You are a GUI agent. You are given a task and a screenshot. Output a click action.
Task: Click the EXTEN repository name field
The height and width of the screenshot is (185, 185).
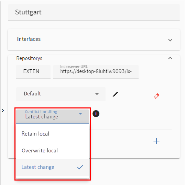pos(33,72)
